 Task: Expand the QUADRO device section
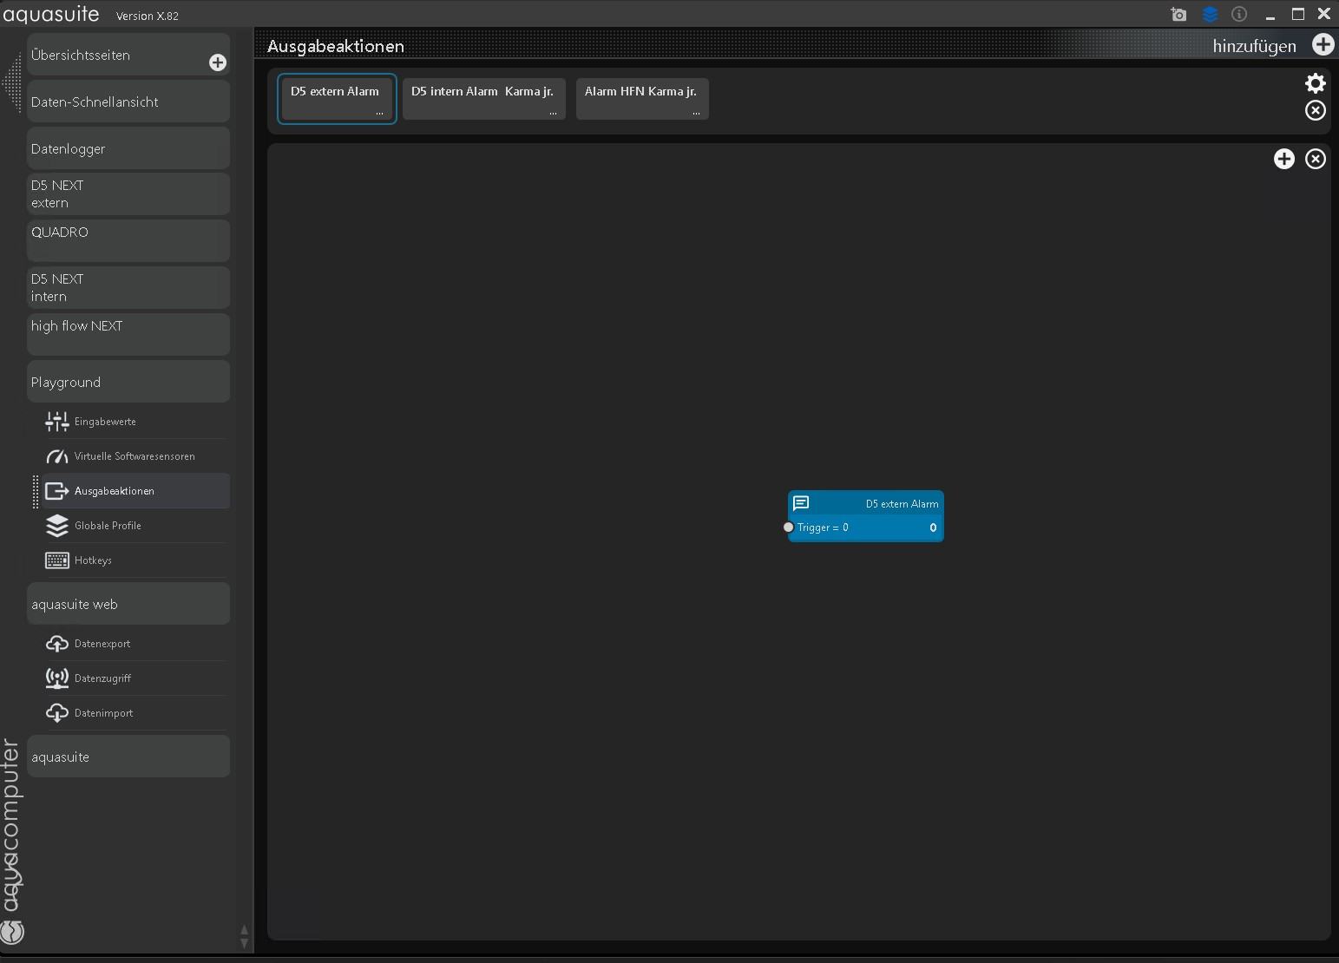128,241
